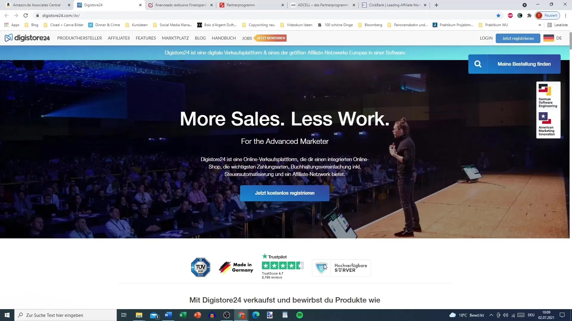Click Jetzt registrieren top-right button
The height and width of the screenshot is (321, 572).
(518, 38)
